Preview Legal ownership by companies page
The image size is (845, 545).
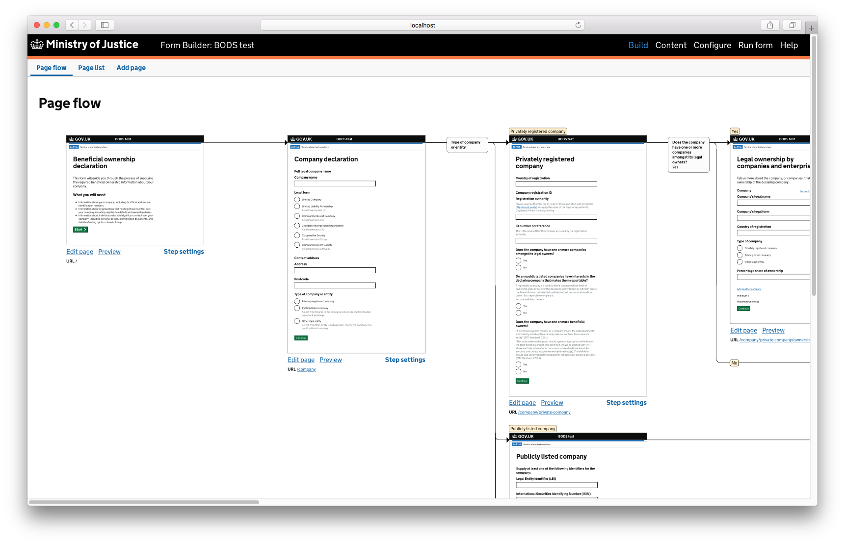coord(773,331)
